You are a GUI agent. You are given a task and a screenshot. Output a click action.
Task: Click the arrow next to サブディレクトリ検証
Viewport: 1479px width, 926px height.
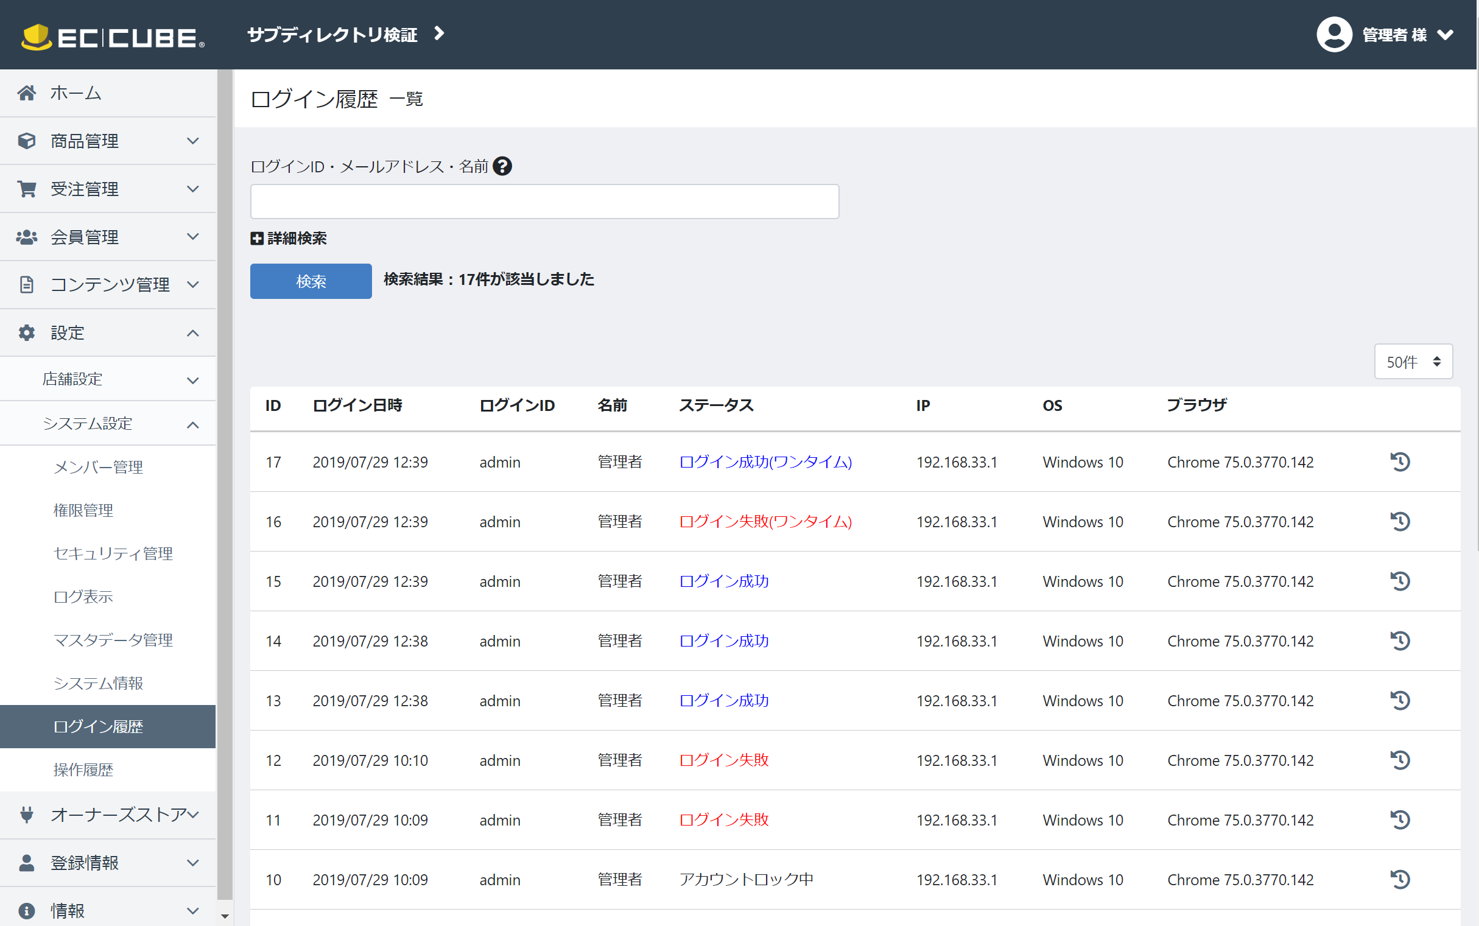[x=438, y=33]
